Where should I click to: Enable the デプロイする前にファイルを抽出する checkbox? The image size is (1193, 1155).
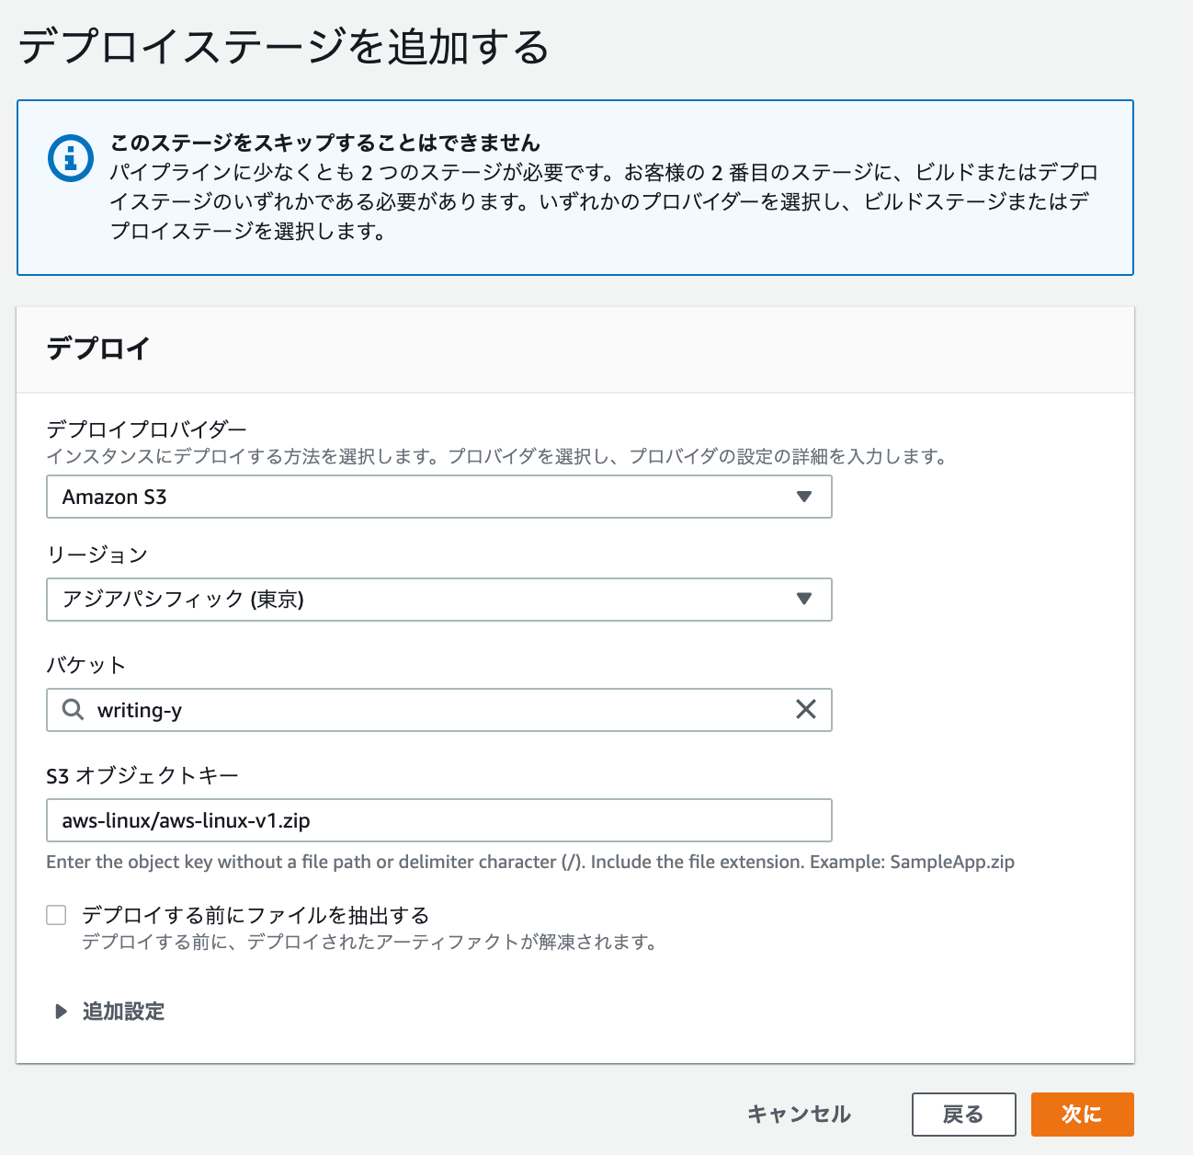[x=57, y=915]
